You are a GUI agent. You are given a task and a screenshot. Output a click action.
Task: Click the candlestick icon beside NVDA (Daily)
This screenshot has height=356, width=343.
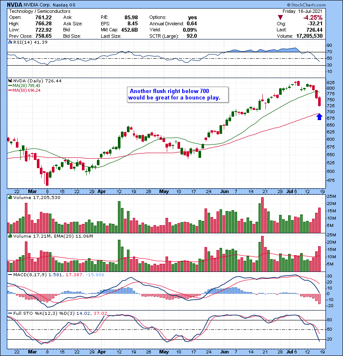pos(10,81)
